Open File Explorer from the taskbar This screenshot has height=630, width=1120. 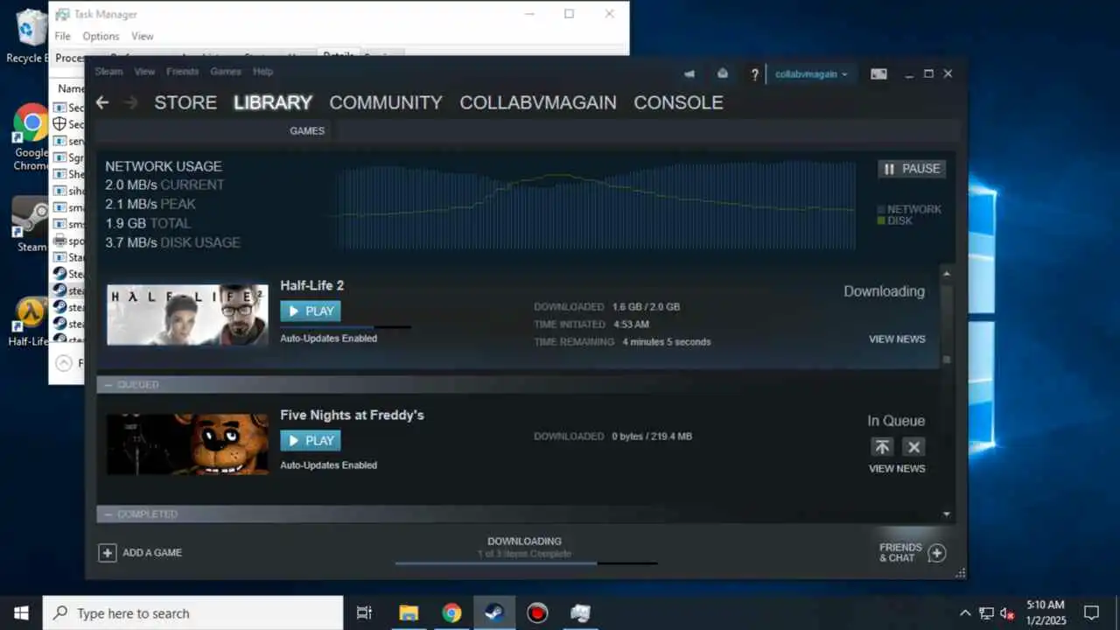[409, 613]
